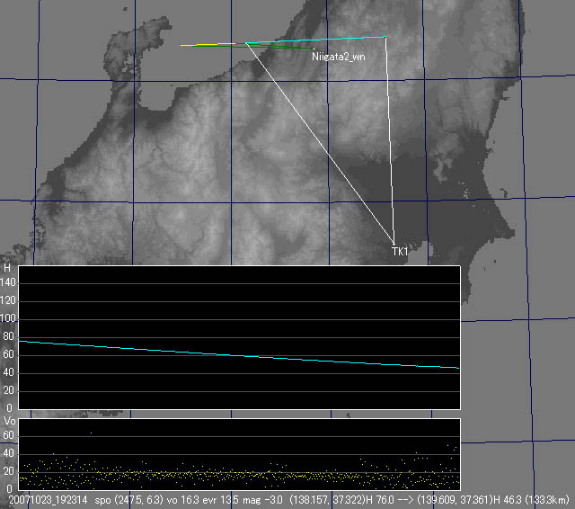Click the cyan meteor trajectory line on map
This screenshot has height=509, width=575.
315,40
